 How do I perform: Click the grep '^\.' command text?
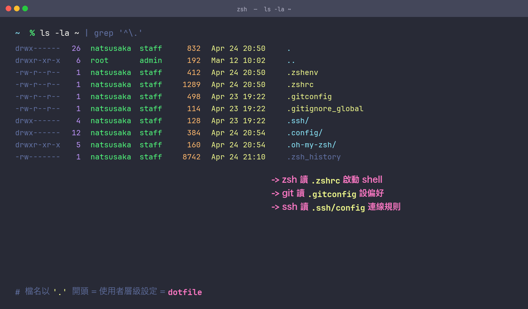118,33
